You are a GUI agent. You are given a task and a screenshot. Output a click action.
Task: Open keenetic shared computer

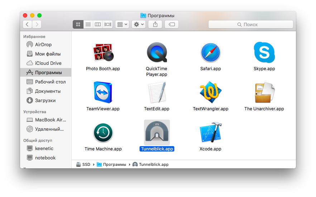point(46,148)
